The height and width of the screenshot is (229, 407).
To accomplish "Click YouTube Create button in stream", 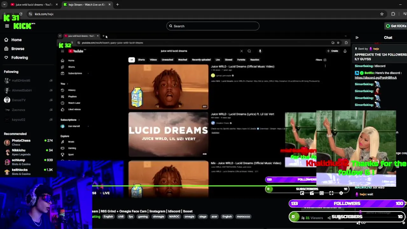I will (x=333, y=51).
